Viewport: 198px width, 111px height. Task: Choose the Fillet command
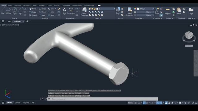point(51,12)
